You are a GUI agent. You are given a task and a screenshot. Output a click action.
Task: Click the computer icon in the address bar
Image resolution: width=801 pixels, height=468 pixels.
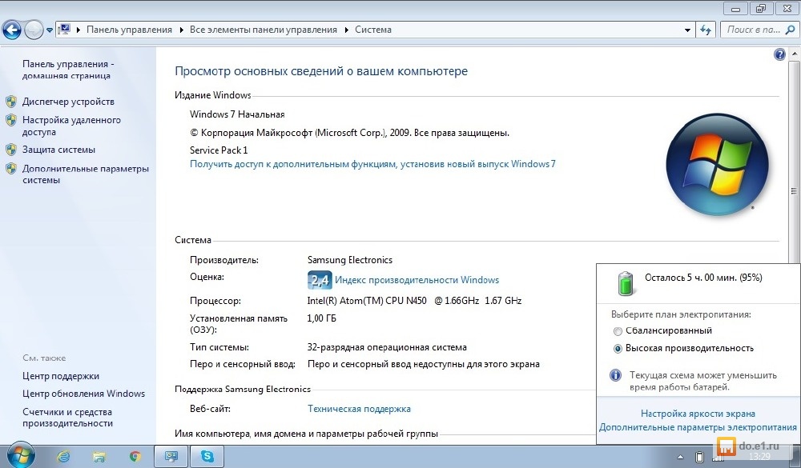coord(64,30)
